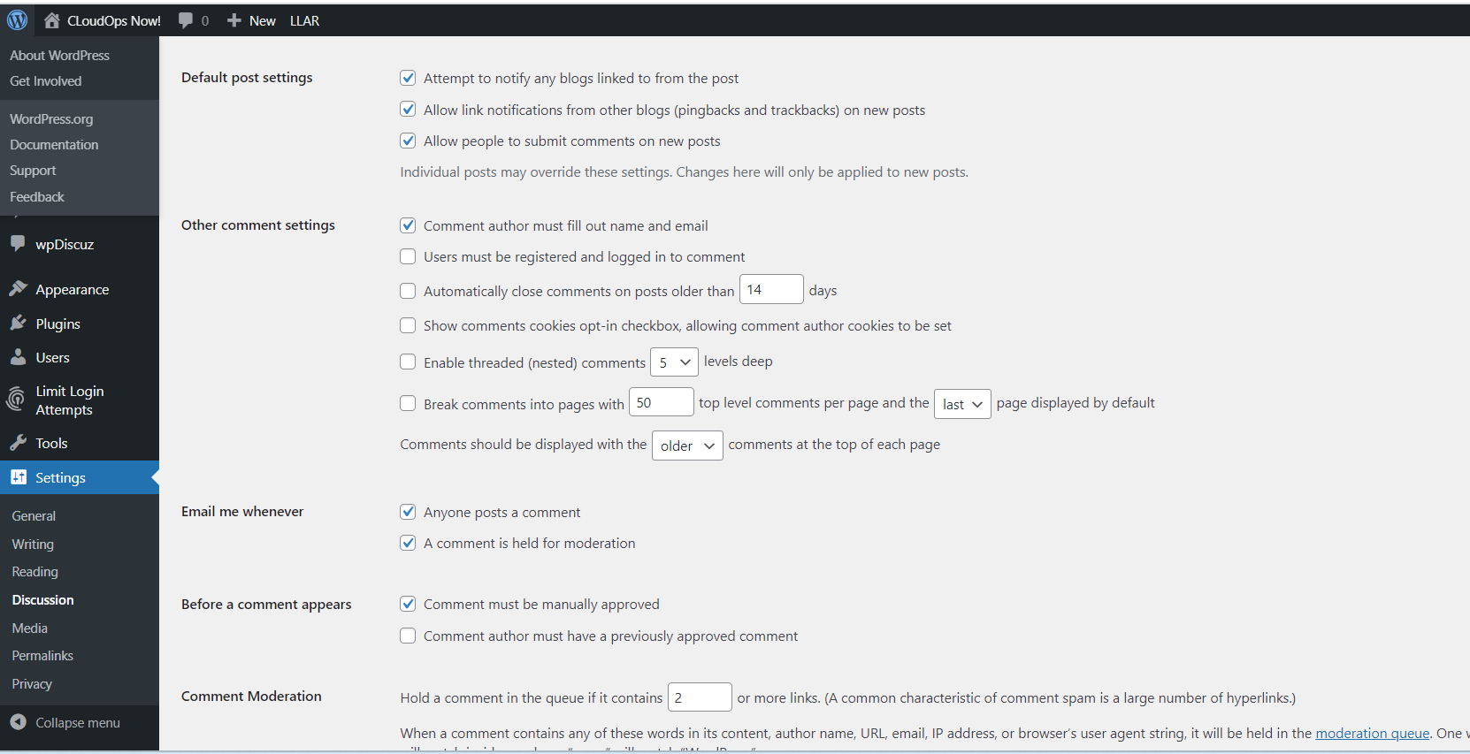Open the 'older' comments order dropdown
Image resolution: width=1470 pixels, height=754 pixels.
pyautogui.click(x=687, y=446)
